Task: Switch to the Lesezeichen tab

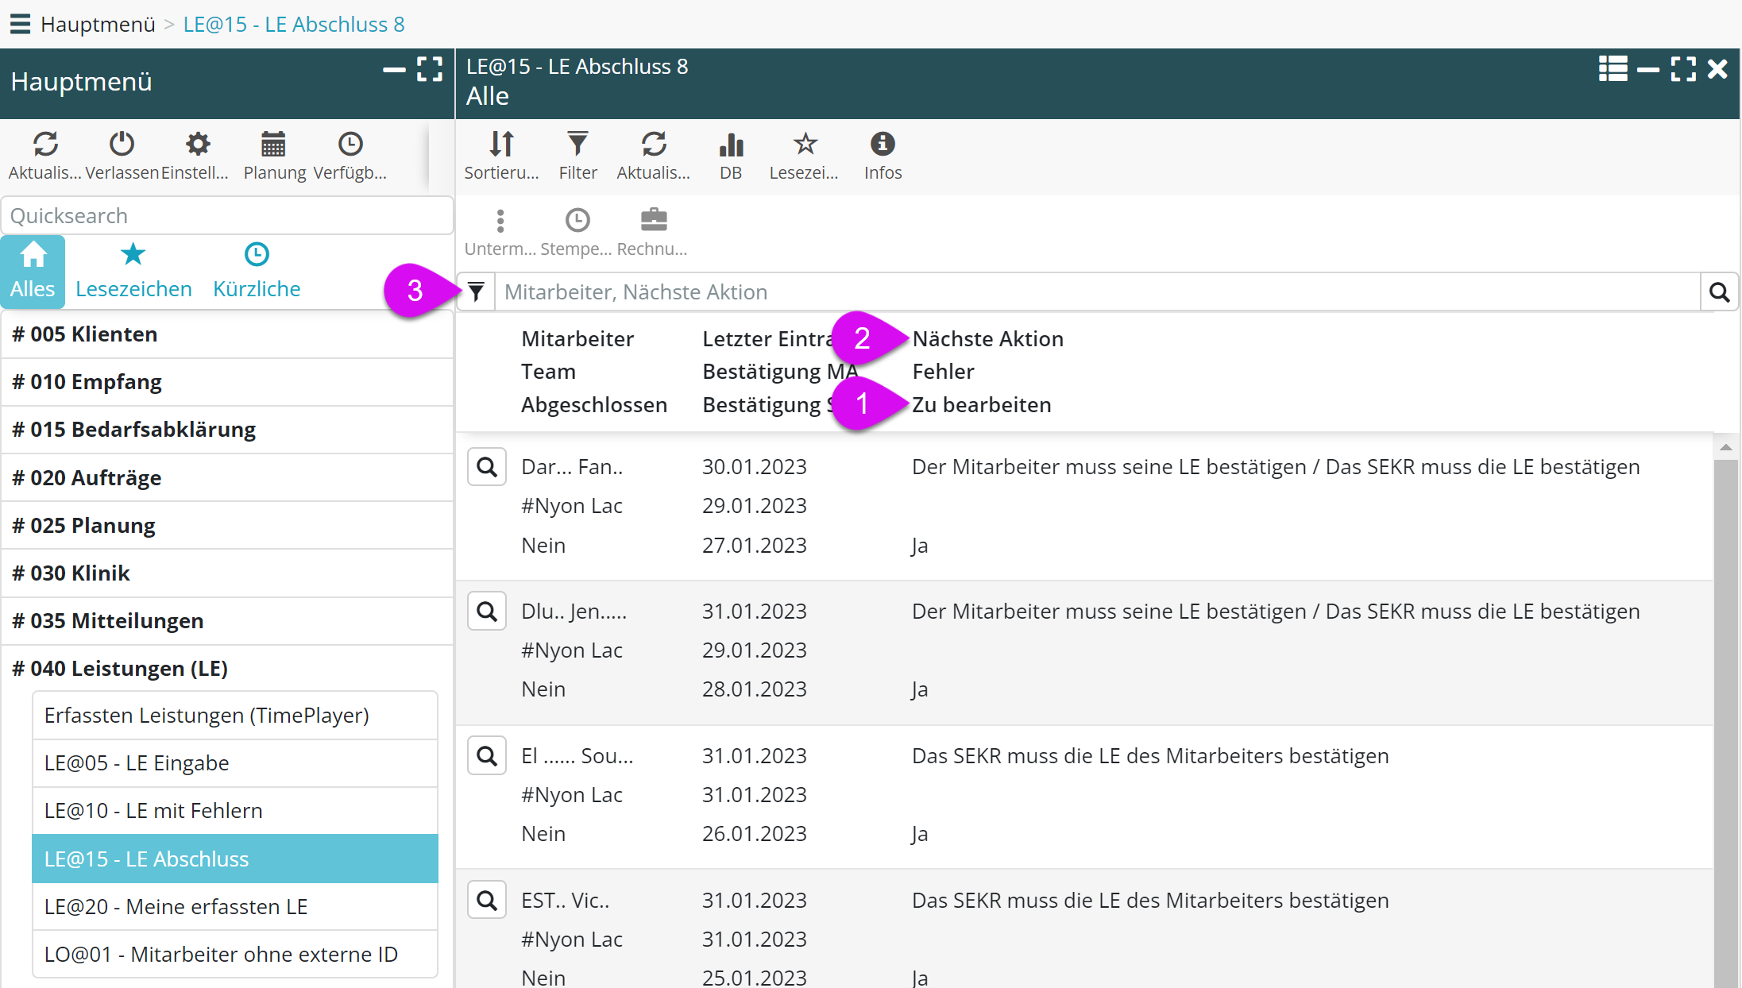Action: click(133, 272)
